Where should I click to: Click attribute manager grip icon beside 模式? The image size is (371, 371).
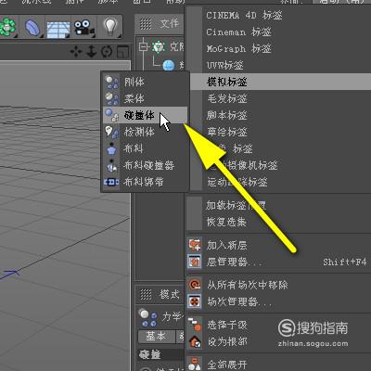(x=146, y=294)
